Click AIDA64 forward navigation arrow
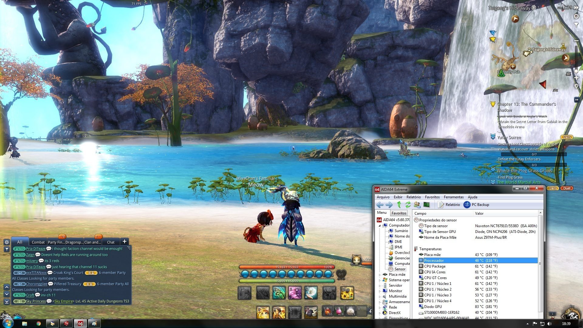 [x=389, y=205]
